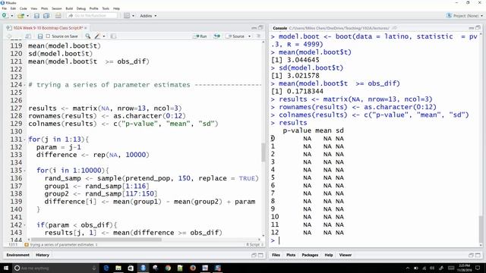Click the console prompt input line

pyautogui.click(x=375, y=240)
